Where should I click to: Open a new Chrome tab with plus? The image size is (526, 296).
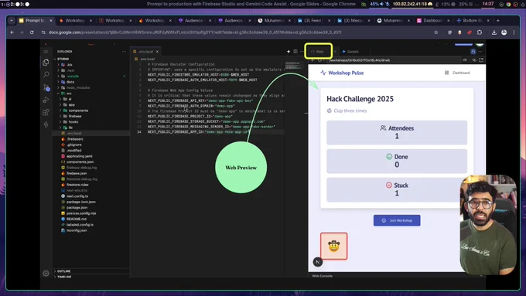pos(498,20)
